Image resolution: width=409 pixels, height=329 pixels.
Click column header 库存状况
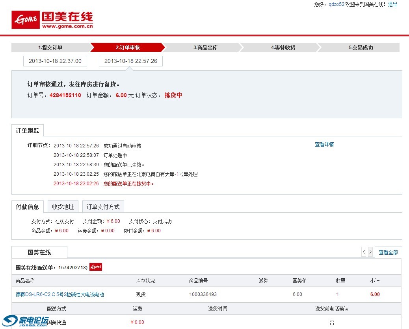(x=145, y=281)
